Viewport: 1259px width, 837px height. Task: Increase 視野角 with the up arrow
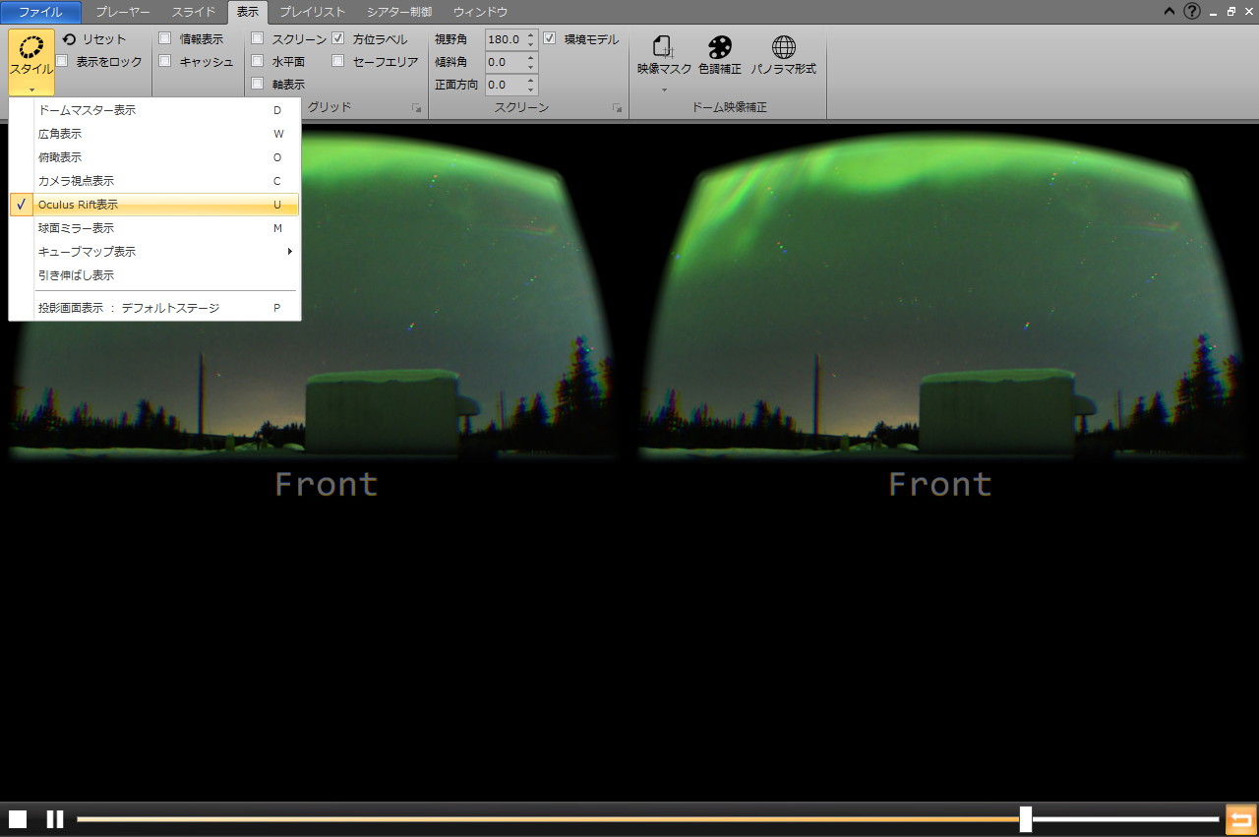(531, 34)
